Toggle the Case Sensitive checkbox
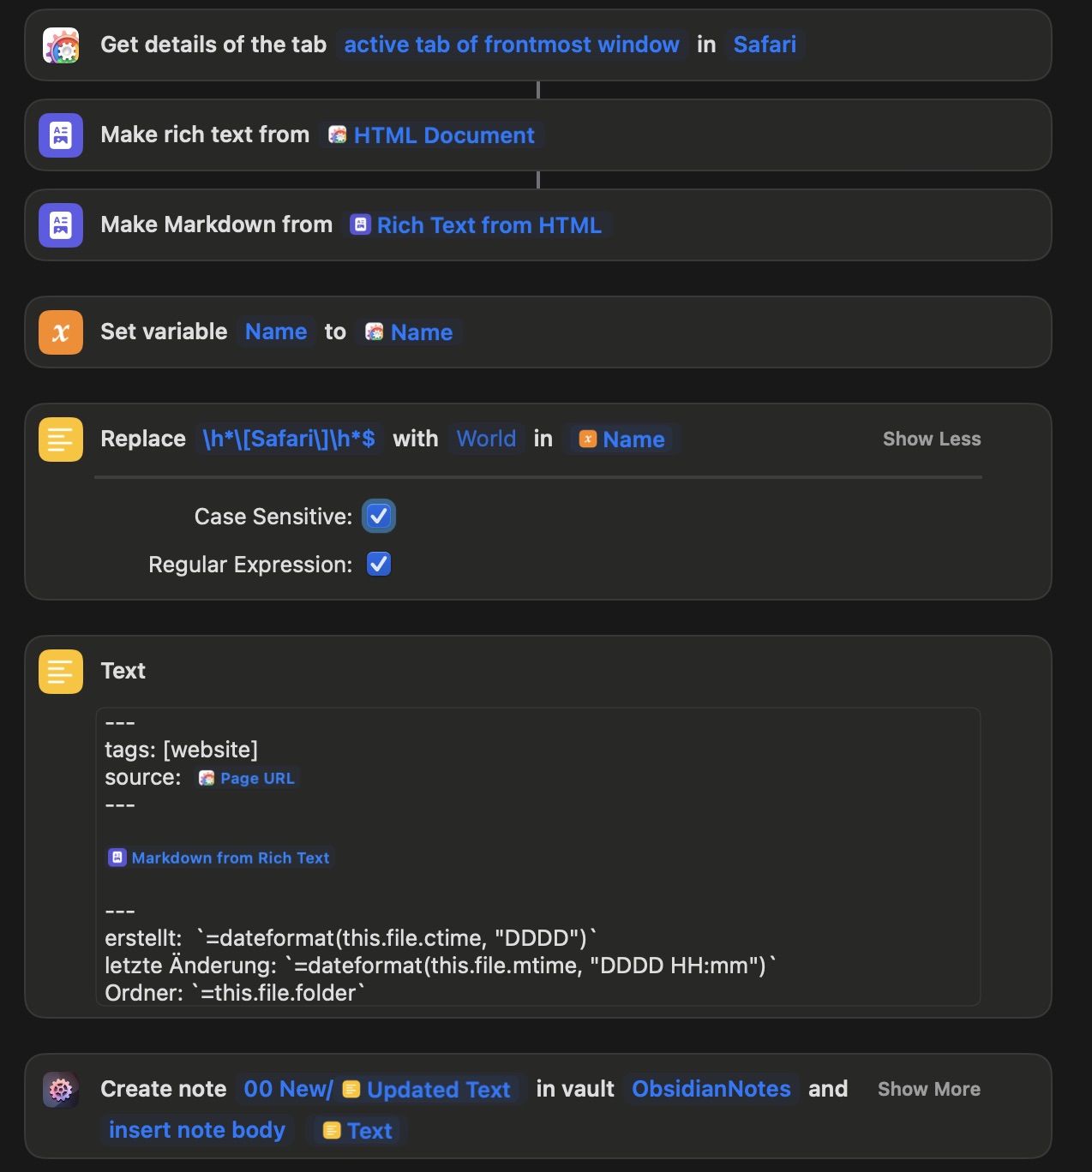Screen dimensions: 1092x1172 point(379,517)
